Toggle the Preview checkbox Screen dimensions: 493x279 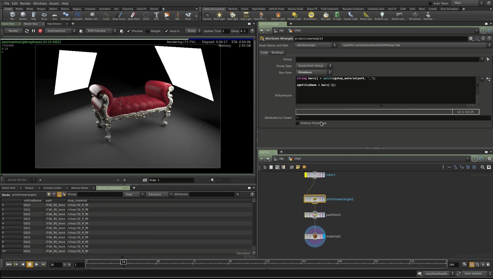[x=129, y=31]
